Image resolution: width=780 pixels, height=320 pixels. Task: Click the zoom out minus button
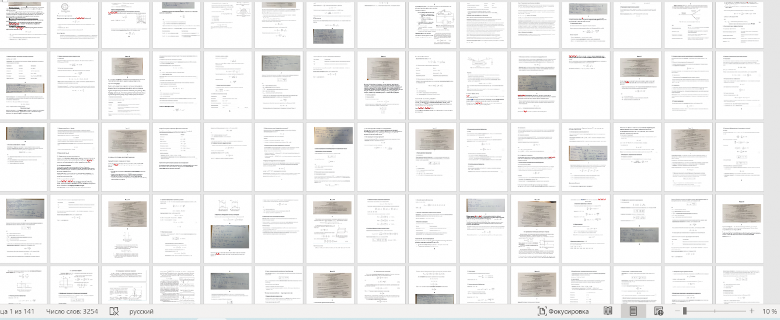[677, 311]
